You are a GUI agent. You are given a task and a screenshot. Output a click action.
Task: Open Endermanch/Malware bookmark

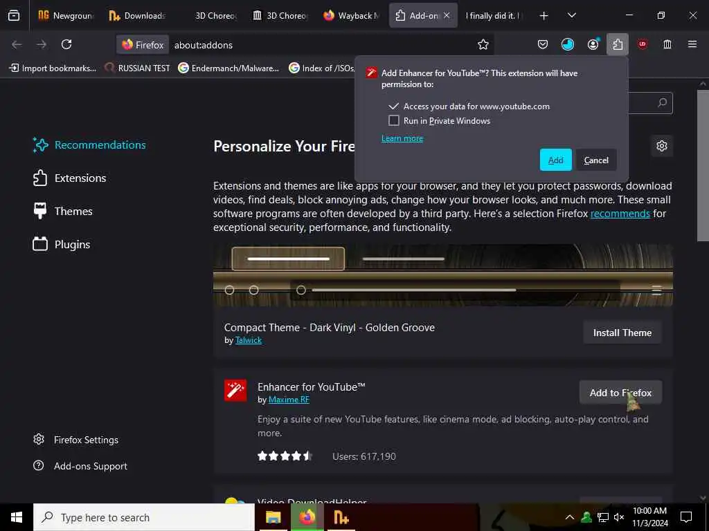[x=228, y=68]
